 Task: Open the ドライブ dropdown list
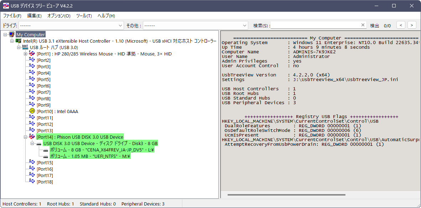[120, 26]
